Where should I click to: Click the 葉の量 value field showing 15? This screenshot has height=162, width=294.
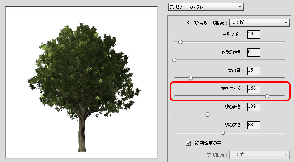(254, 71)
